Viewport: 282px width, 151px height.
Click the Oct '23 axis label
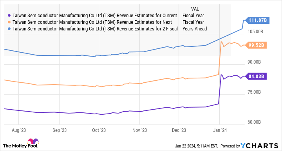pyautogui.click(x=99, y=130)
